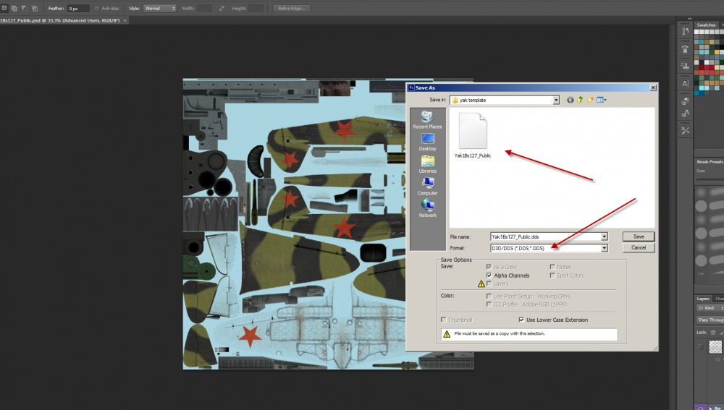Click the Up One Level folder icon
This screenshot has width=724, height=410.
click(581, 100)
